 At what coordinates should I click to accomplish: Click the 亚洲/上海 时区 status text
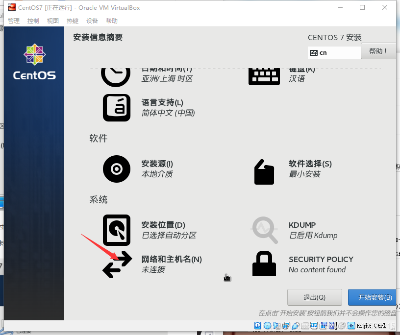[167, 78]
